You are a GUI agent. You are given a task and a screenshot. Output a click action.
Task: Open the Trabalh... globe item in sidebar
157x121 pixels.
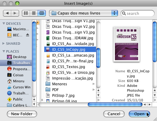(18, 93)
